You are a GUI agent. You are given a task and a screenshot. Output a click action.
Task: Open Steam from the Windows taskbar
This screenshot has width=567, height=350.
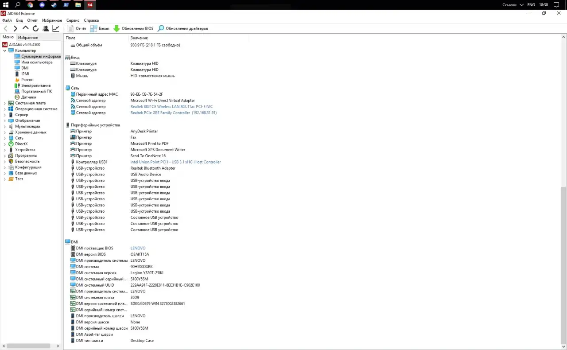[54, 5]
